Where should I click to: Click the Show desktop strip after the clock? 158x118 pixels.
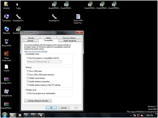(156, 115)
